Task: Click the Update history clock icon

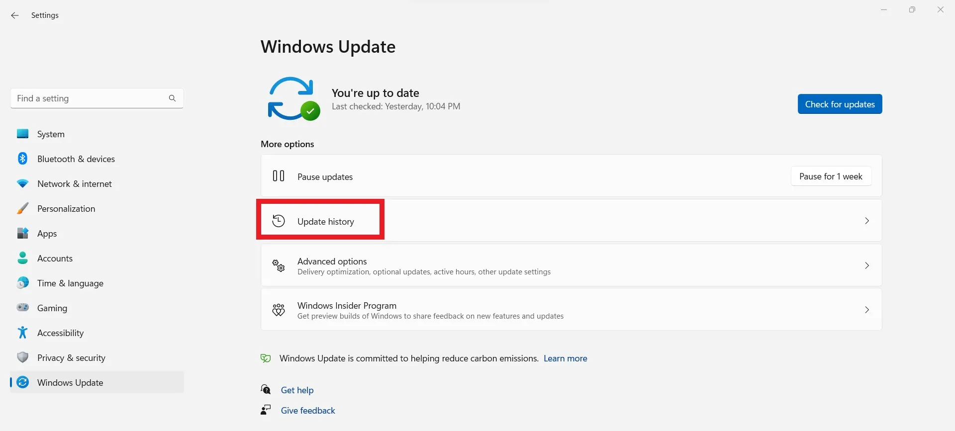Action: pos(279,221)
